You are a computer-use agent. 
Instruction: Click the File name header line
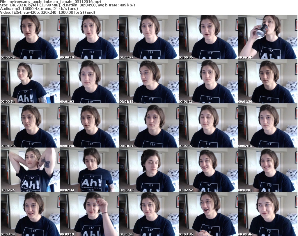tap(51, 2)
